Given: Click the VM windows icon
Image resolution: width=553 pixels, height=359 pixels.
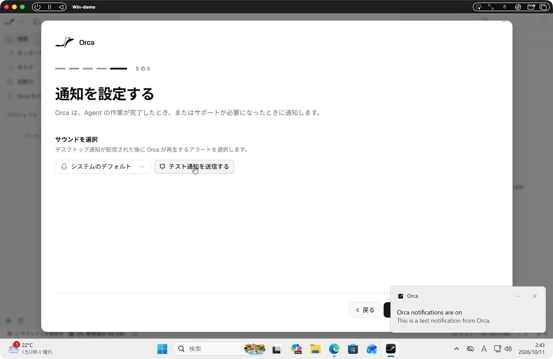Looking at the screenshot, I should tap(543, 7).
